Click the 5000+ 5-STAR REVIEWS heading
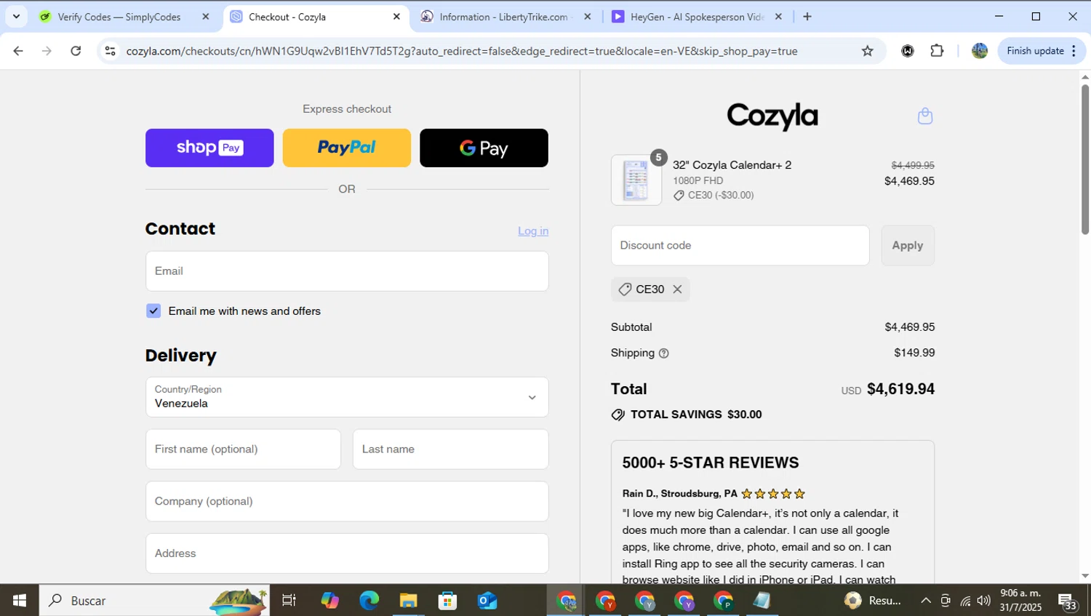 (x=711, y=463)
